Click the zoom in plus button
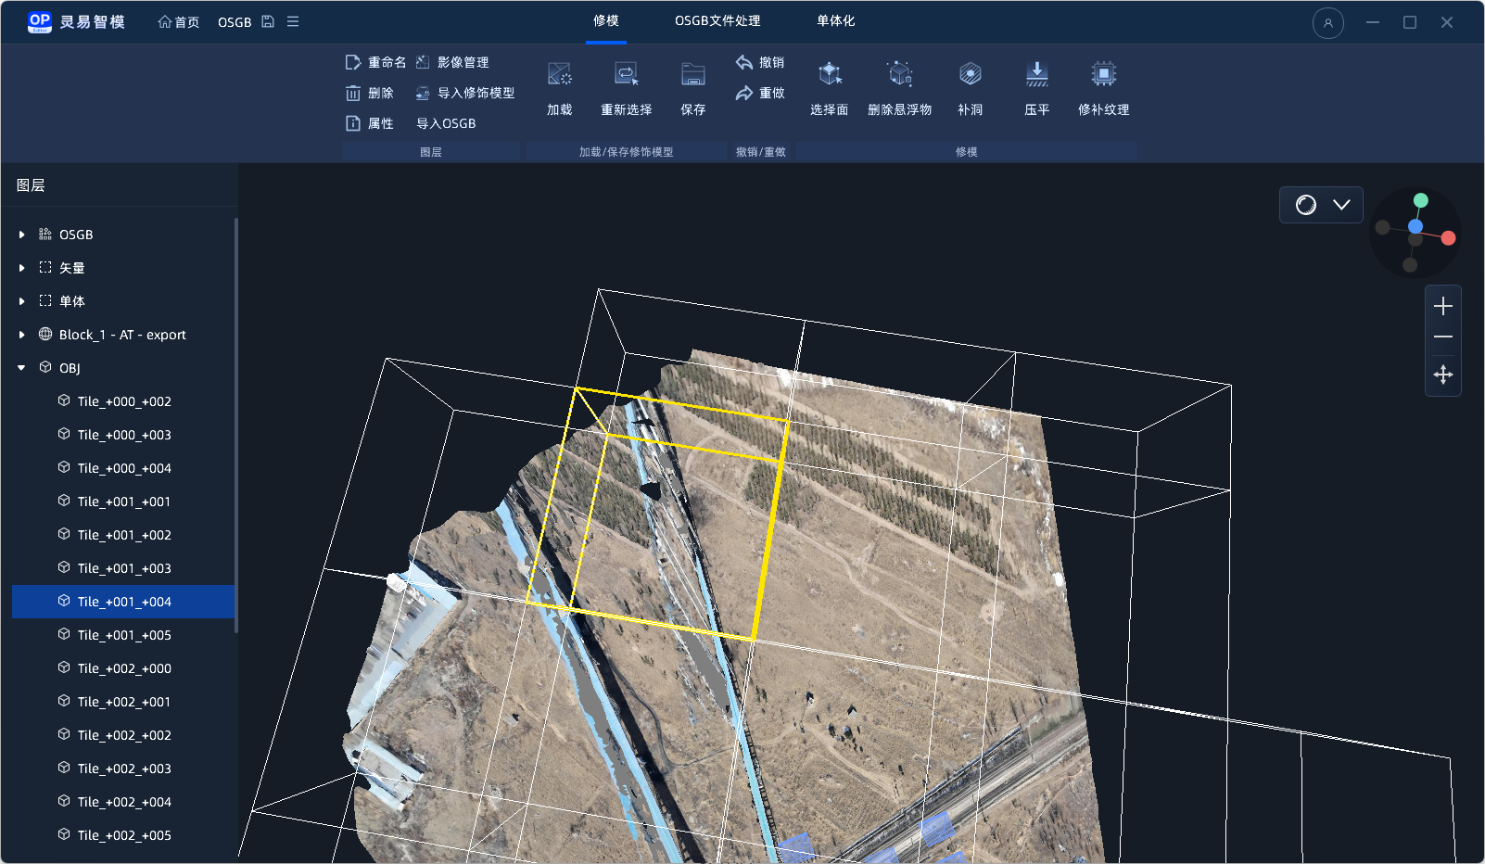1485x864 pixels. click(x=1442, y=307)
